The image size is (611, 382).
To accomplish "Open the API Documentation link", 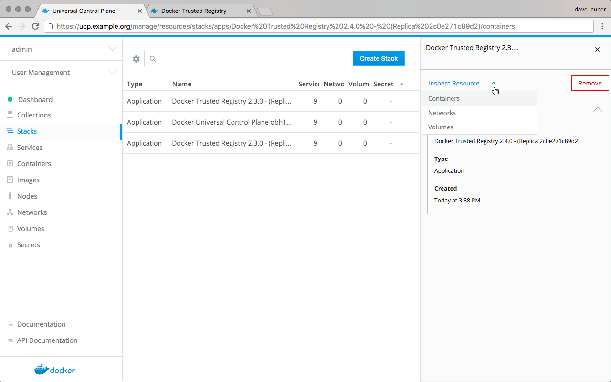I will tap(47, 340).
